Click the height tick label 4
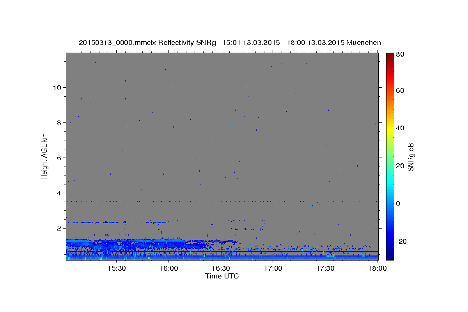 point(59,193)
